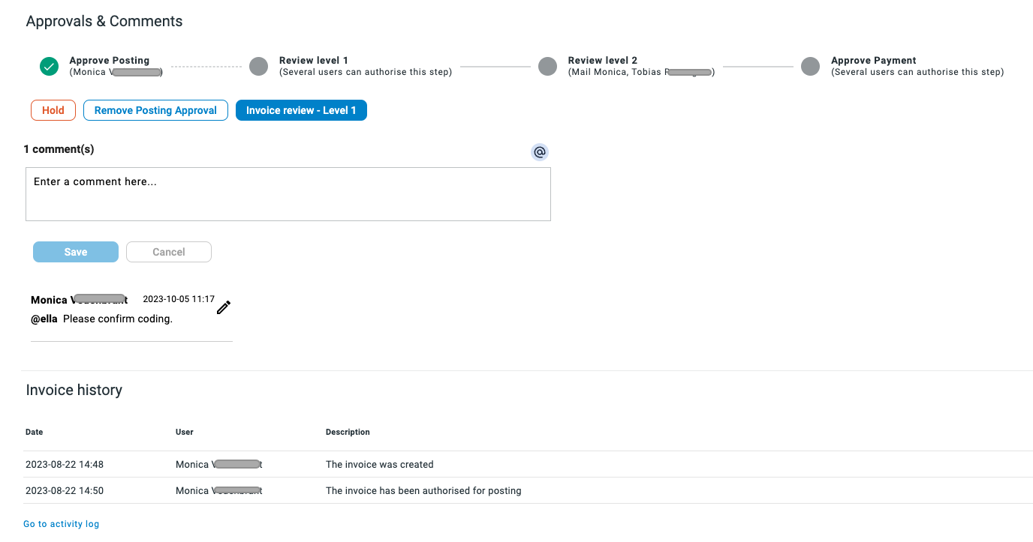Click the Approve Posting step label
The height and width of the screenshot is (542, 1033).
pyautogui.click(x=110, y=61)
